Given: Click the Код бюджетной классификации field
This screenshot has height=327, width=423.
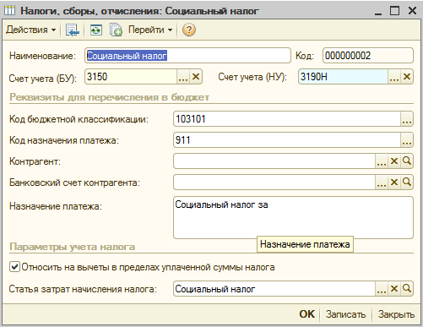Looking at the screenshot, I should pos(287,119).
